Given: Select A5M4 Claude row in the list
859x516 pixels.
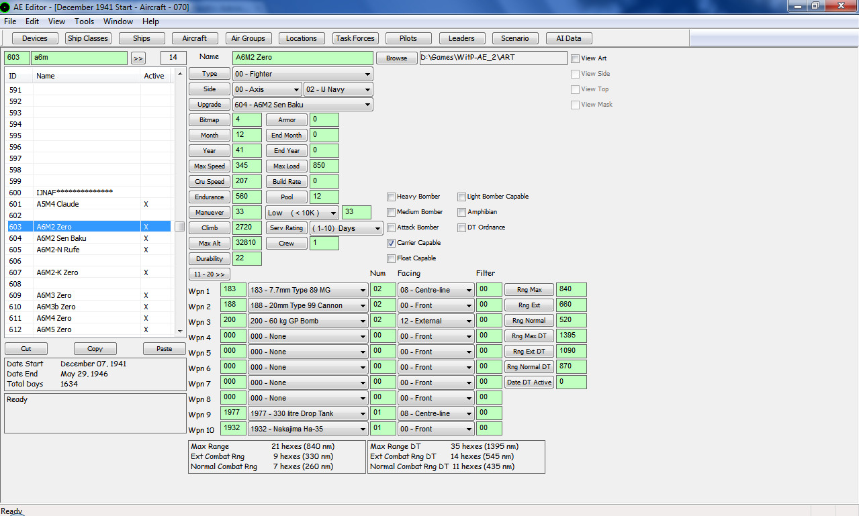Looking at the screenshot, I should pos(89,204).
